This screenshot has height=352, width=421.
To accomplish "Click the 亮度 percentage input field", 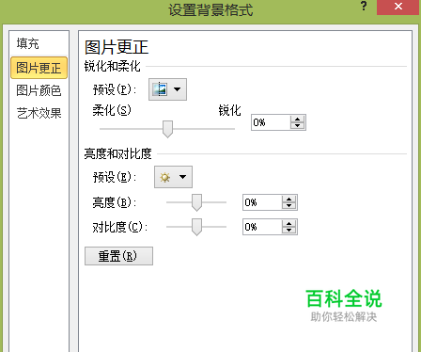I will [x=262, y=202].
